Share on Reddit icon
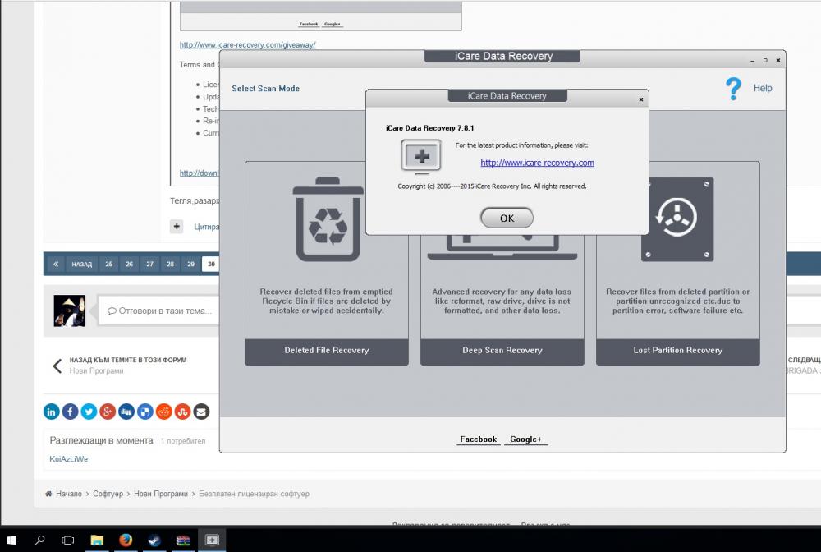 tap(164, 412)
